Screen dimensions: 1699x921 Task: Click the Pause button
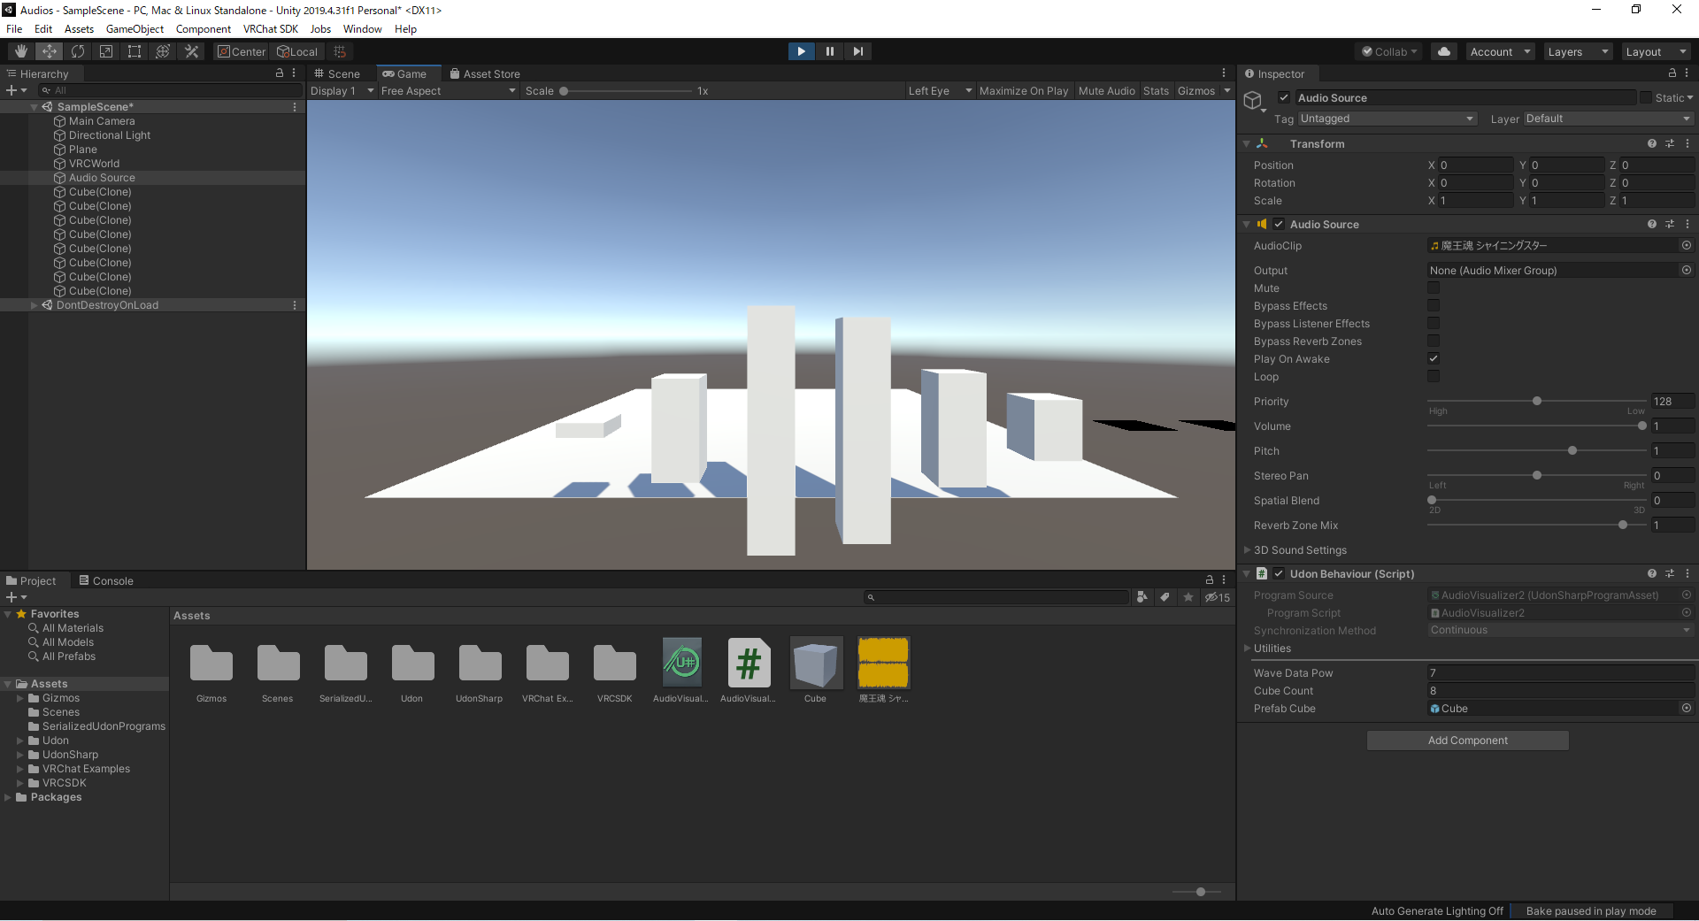[x=829, y=51]
